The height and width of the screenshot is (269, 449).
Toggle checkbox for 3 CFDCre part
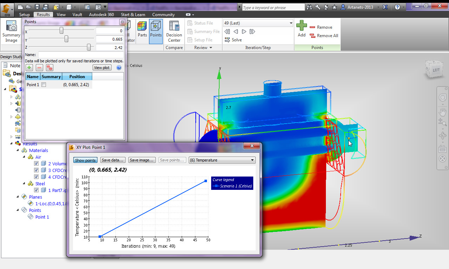tap(36, 170)
